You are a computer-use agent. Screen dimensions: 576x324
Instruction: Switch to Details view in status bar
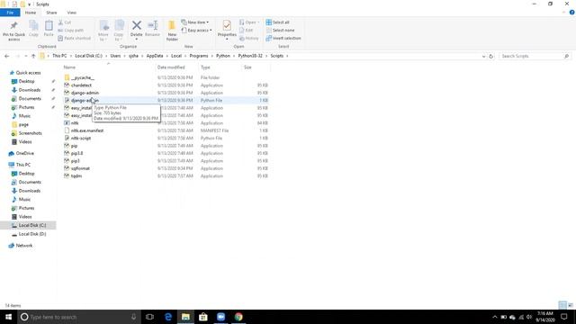pos(562,305)
